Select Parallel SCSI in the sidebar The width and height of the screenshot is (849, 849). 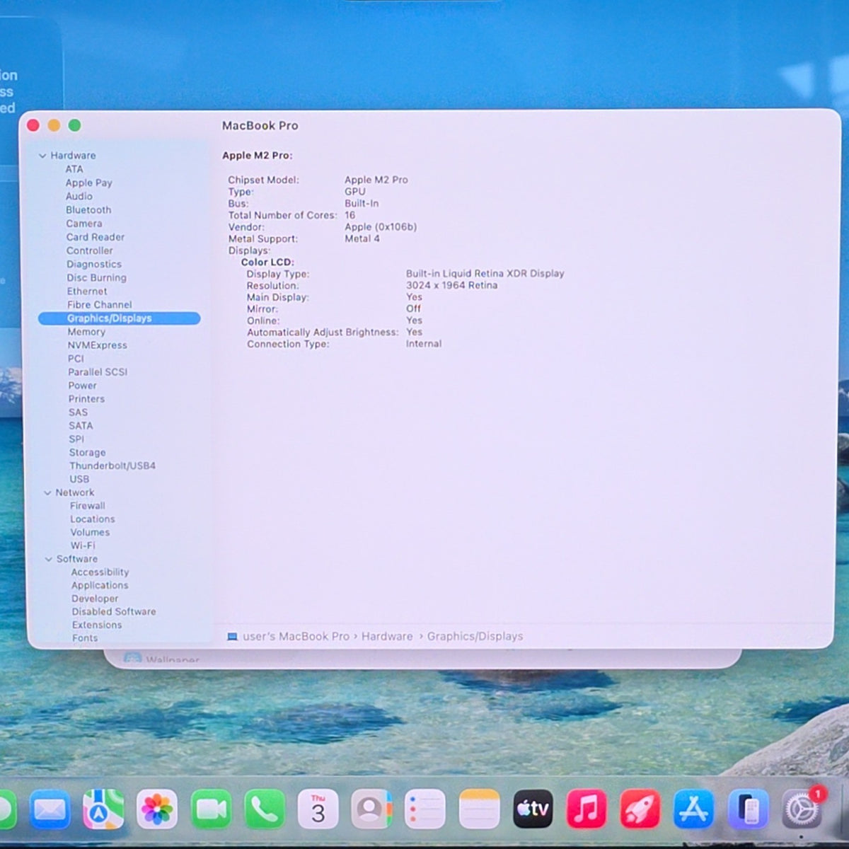pos(98,372)
